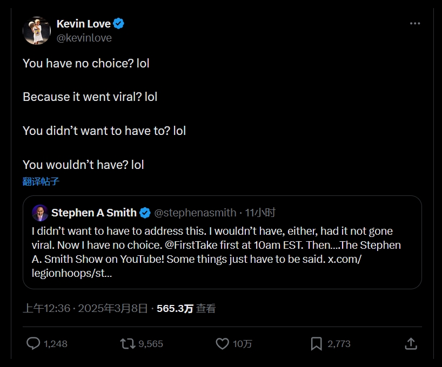This screenshot has width=442, height=367.
Task: Click the reply comment bubble icon
Action: pos(34,343)
